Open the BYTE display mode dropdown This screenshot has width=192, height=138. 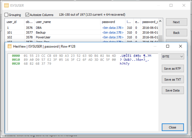pyautogui.click(x=173, y=57)
